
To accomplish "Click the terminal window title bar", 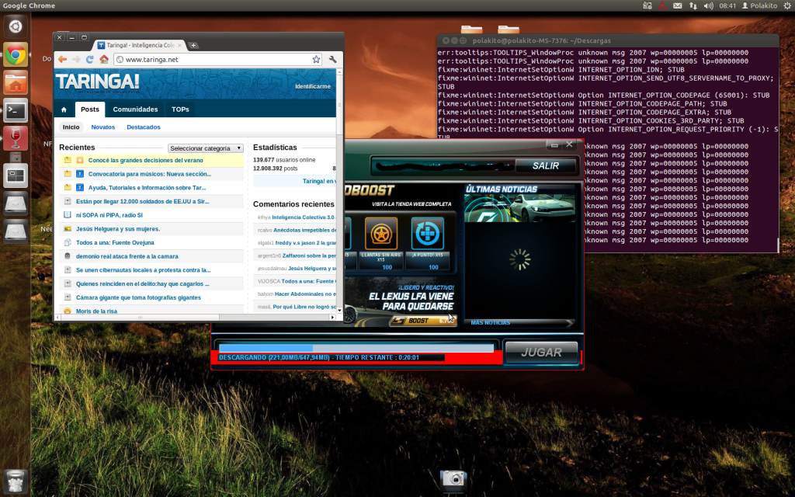I will (x=607, y=40).
